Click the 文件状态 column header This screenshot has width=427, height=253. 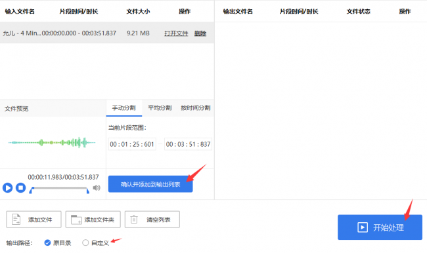point(359,11)
